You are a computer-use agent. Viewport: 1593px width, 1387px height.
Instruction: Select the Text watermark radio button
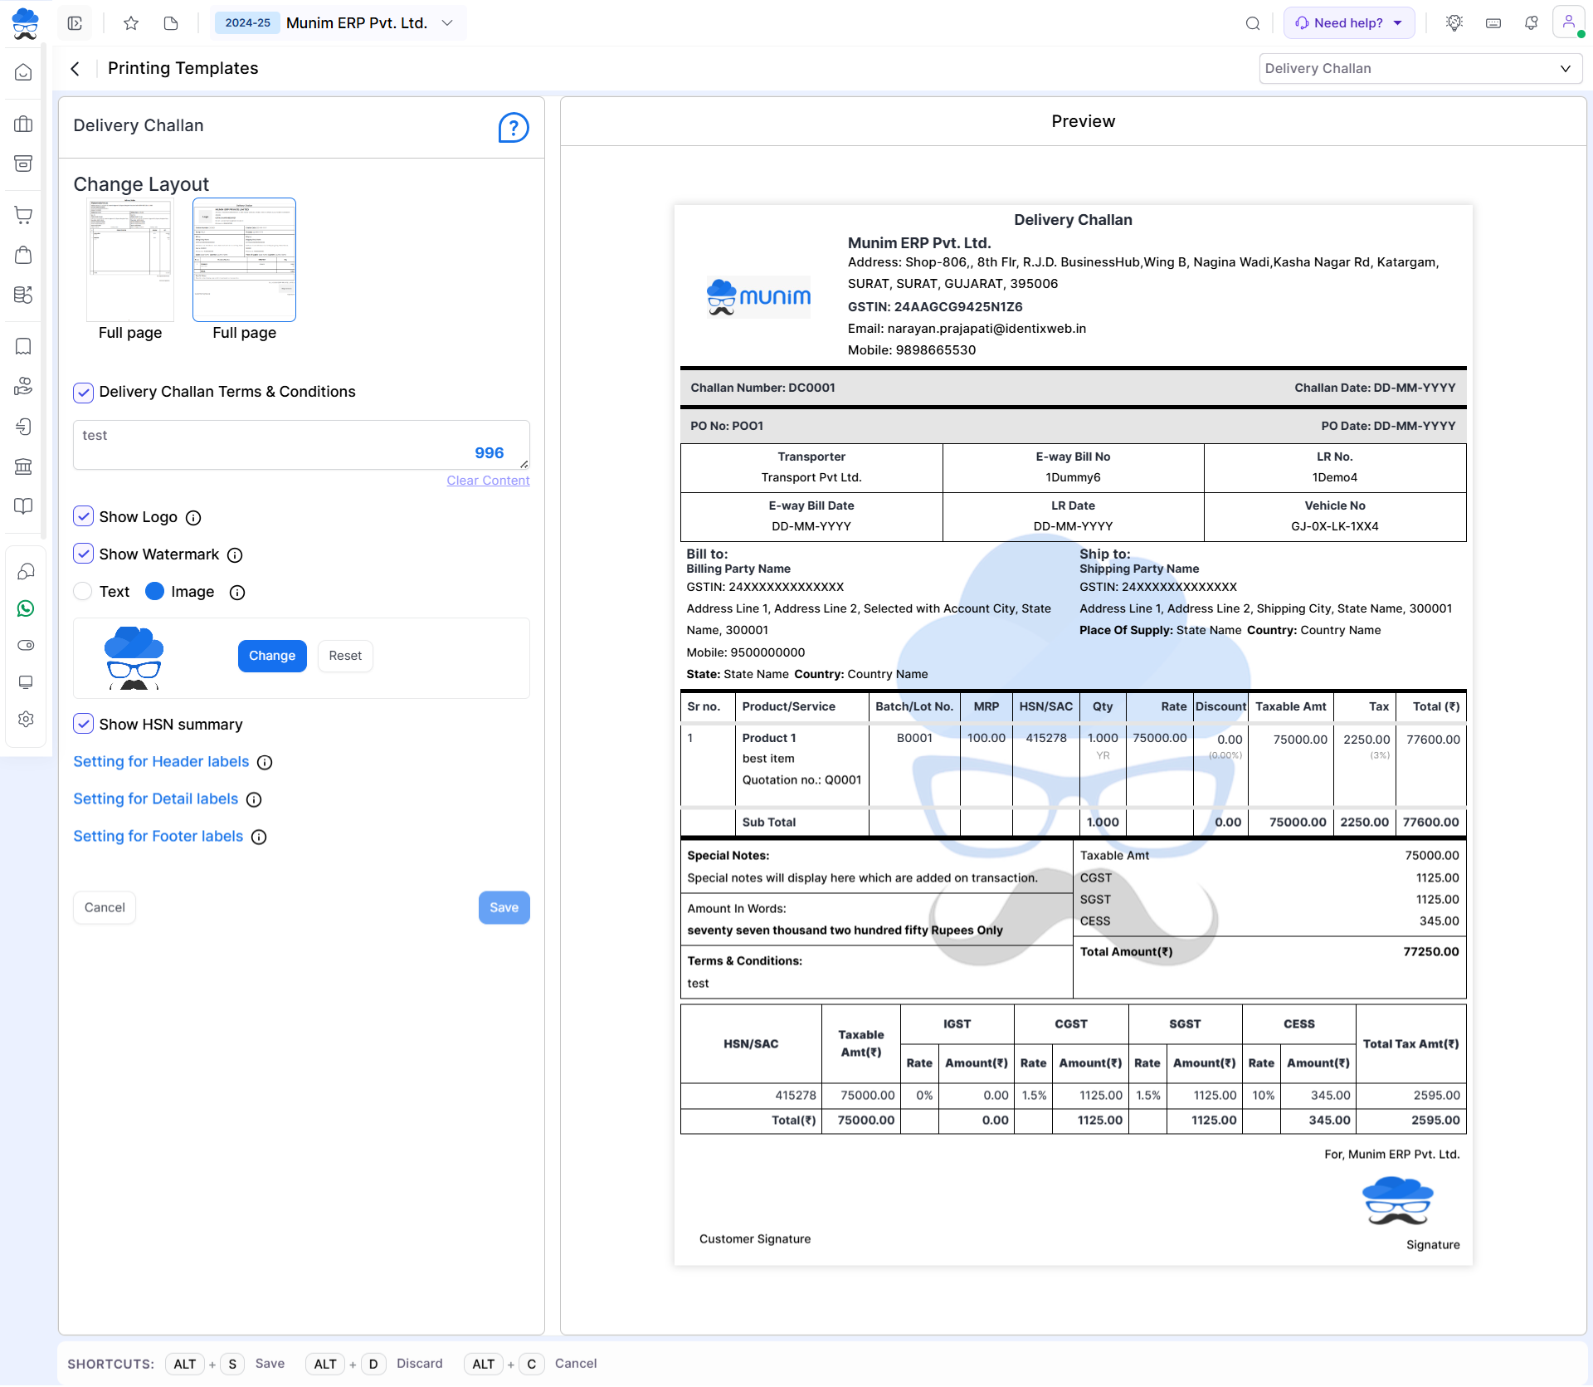click(82, 591)
